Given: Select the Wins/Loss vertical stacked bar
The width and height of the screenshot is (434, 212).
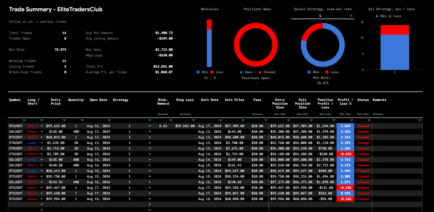Looking at the screenshot, I should coord(209,43).
